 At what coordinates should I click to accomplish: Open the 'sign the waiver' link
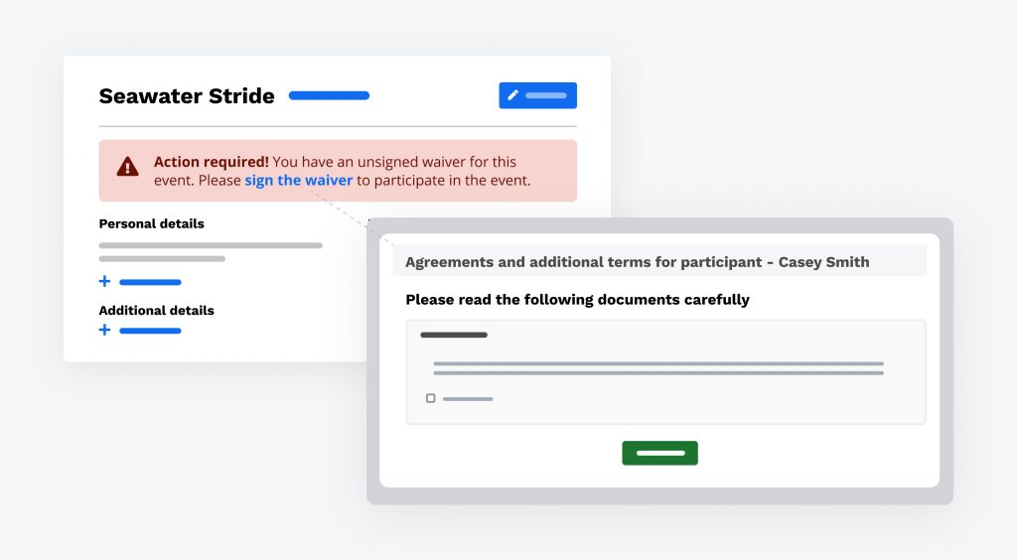(298, 181)
